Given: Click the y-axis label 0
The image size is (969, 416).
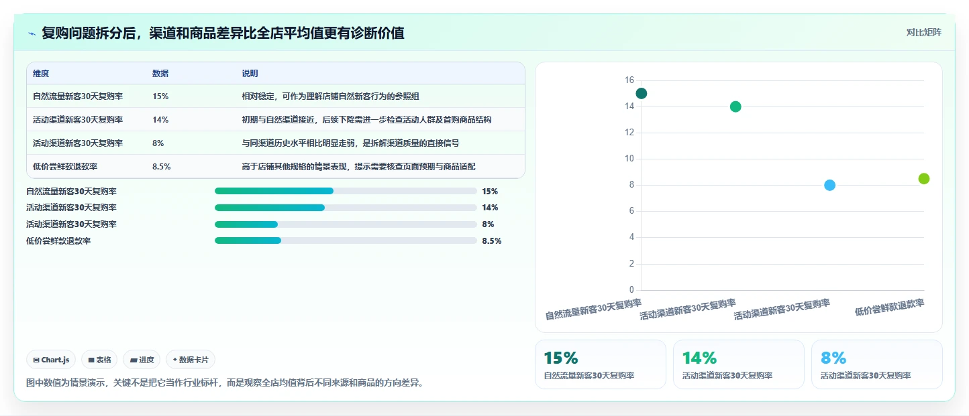Looking at the screenshot, I should tap(631, 290).
